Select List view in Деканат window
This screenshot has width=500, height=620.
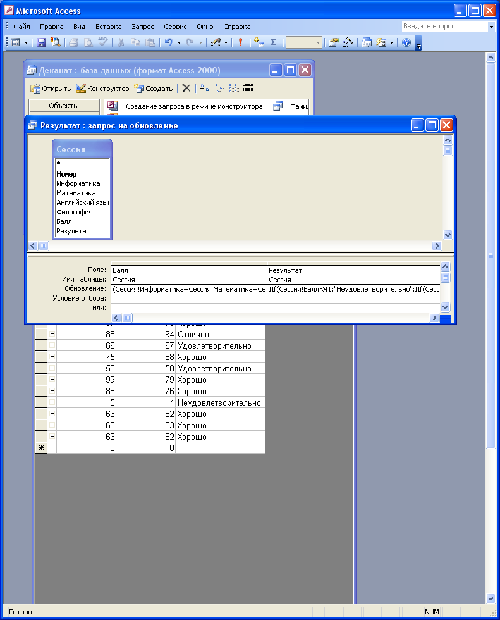(234, 88)
